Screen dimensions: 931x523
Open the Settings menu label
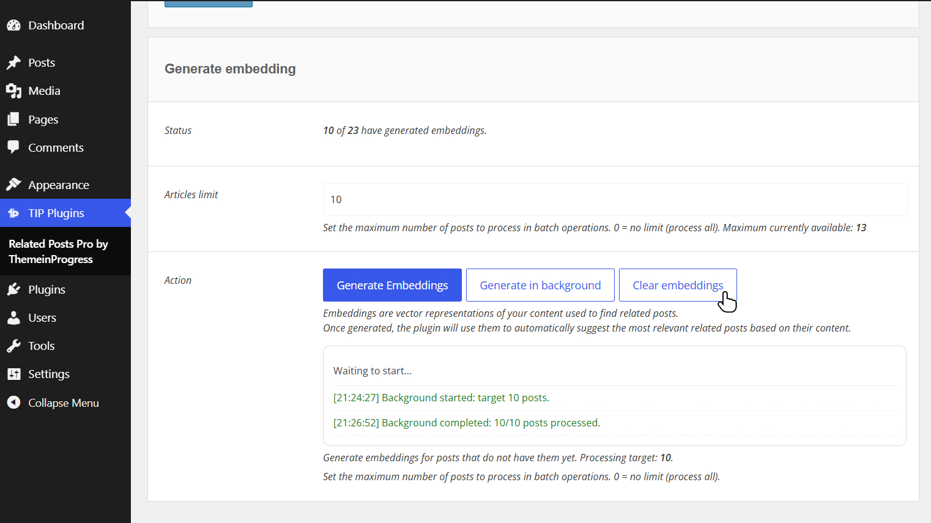[49, 374]
